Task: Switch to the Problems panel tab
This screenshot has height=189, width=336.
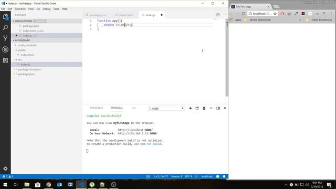Action: [97, 108]
